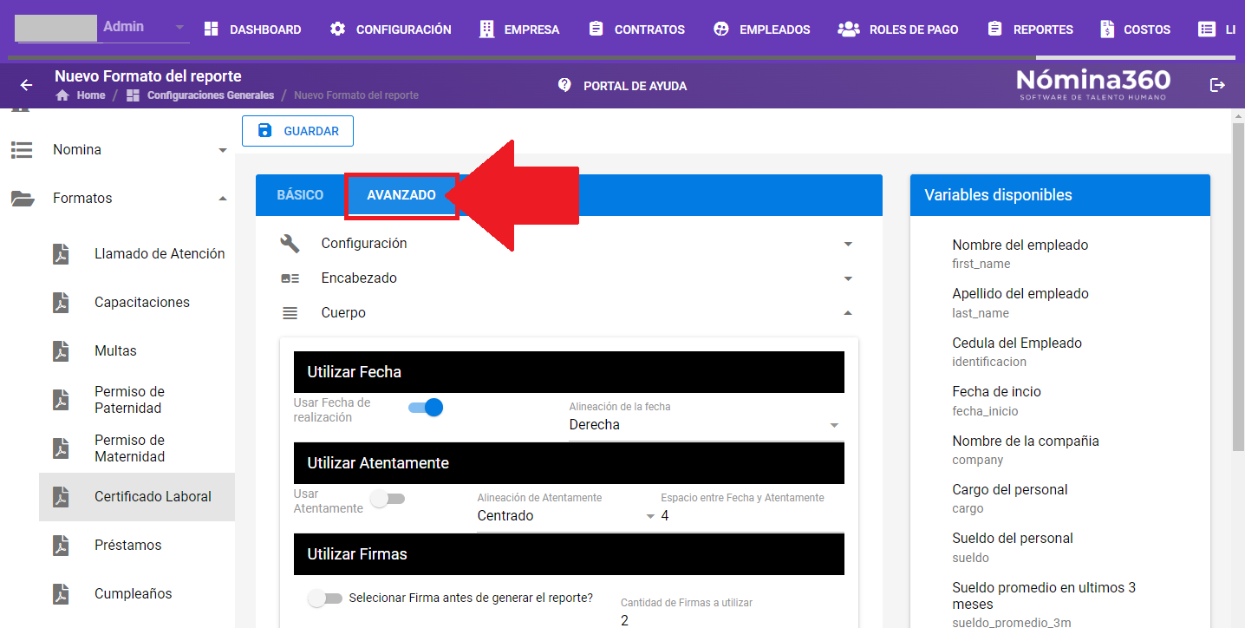The width and height of the screenshot is (1245, 628).
Task: Click the page vertical scrollbar
Action: coord(1238,286)
